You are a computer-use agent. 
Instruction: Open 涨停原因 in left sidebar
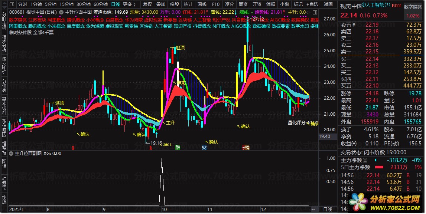point(4,128)
